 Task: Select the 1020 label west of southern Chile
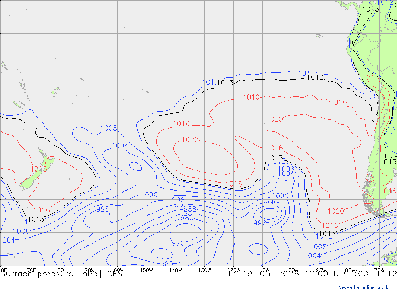(x=336, y=211)
